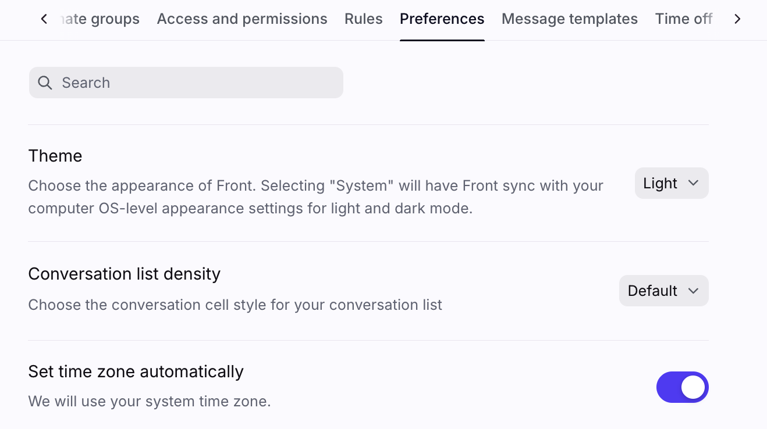The height and width of the screenshot is (429, 767).
Task: Expand Conversation list density Default dropdown
Action: (x=663, y=291)
